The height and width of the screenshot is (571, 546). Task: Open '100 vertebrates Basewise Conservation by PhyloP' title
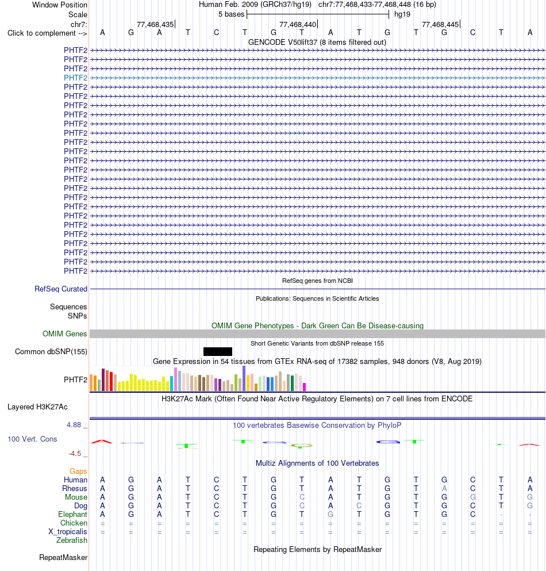coord(317,425)
